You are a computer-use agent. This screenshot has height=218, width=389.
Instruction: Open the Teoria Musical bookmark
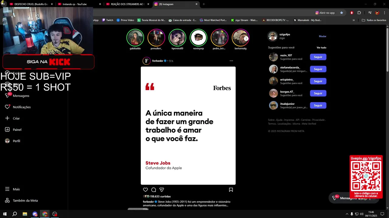[151, 20]
